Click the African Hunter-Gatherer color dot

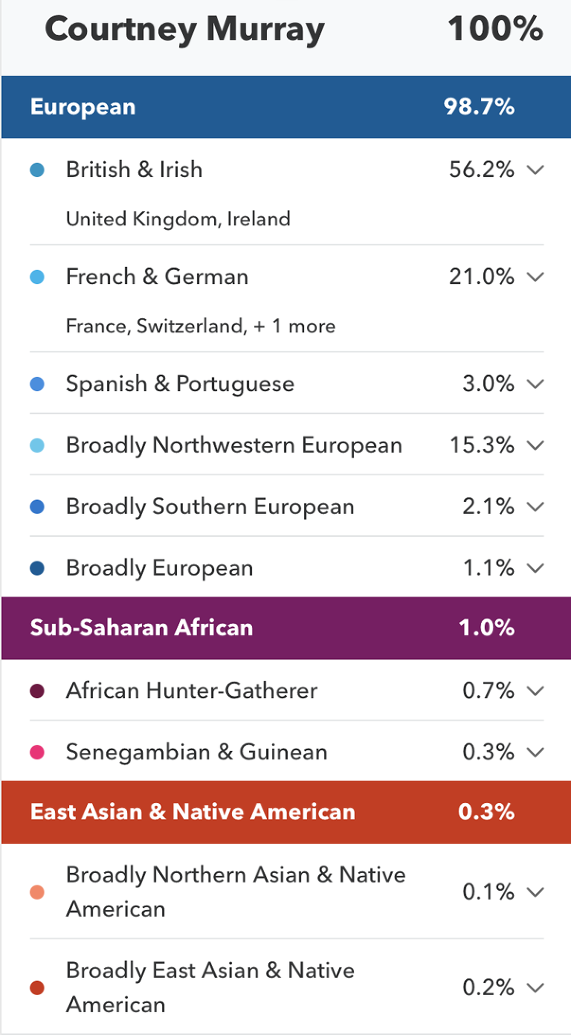[x=37, y=691]
